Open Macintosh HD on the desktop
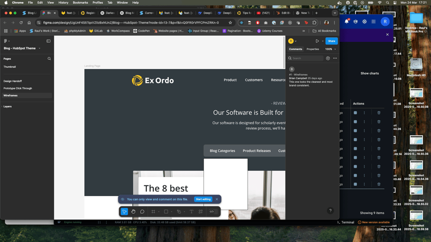The height and width of the screenshot is (242, 431). click(416, 67)
